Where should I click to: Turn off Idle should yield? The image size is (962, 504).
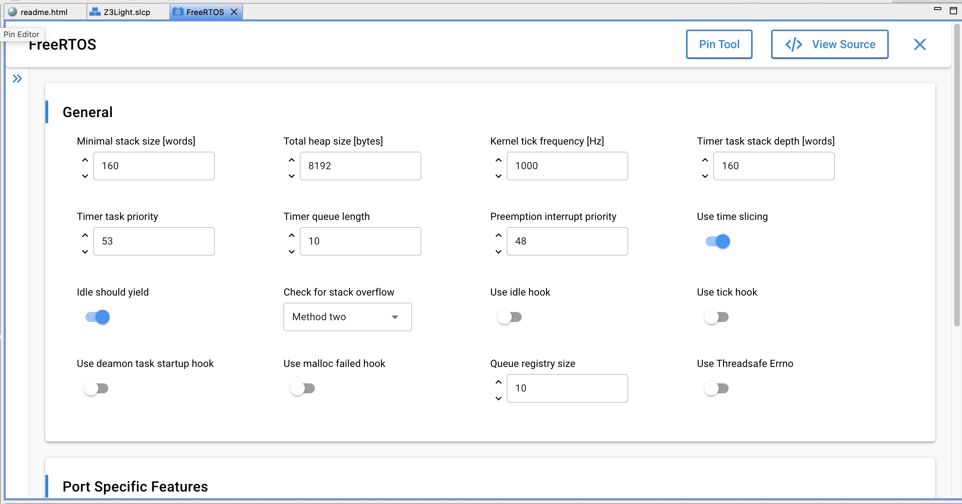pos(98,317)
